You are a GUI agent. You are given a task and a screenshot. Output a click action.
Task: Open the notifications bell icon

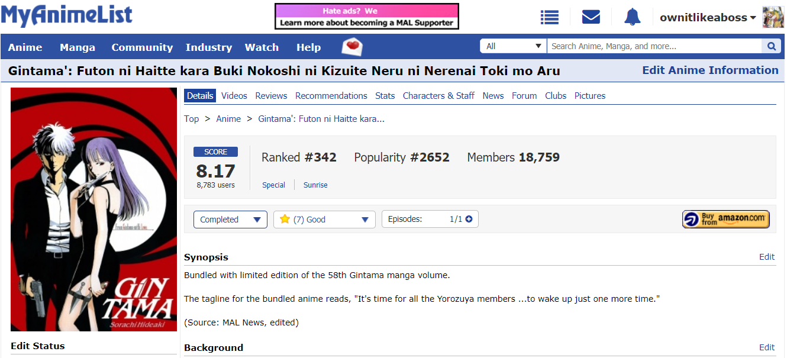[632, 18]
